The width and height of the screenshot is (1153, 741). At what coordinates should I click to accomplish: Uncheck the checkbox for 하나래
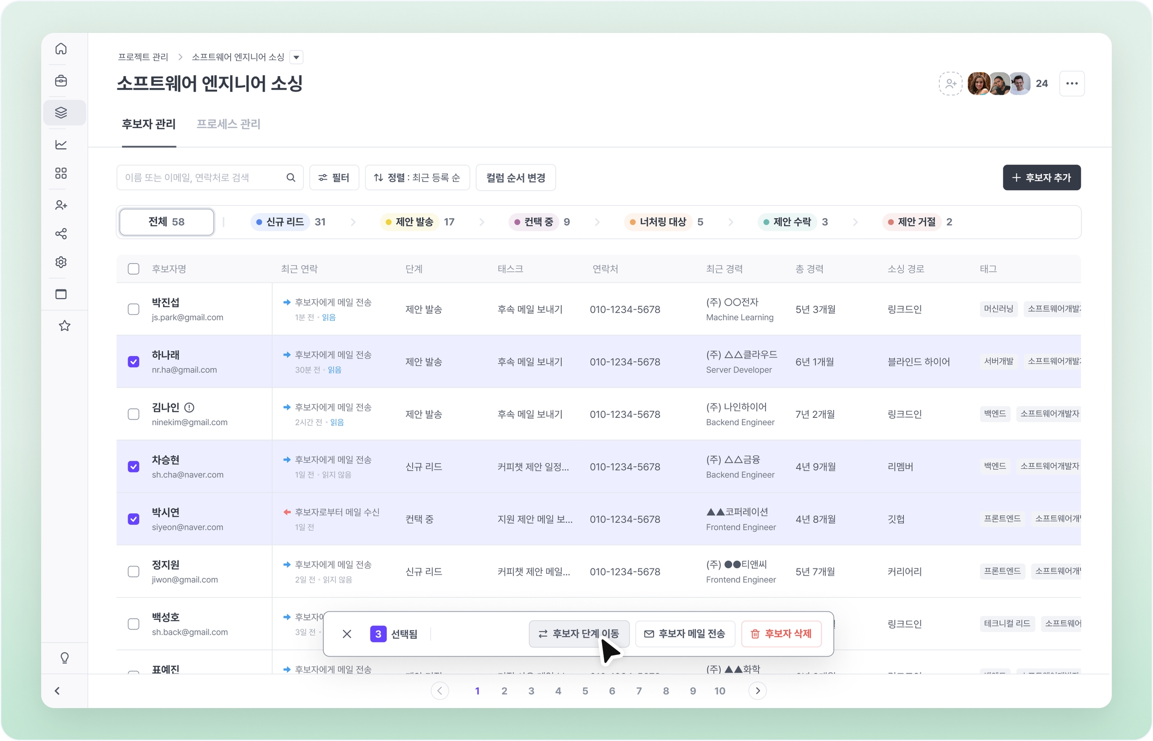(134, 362)
